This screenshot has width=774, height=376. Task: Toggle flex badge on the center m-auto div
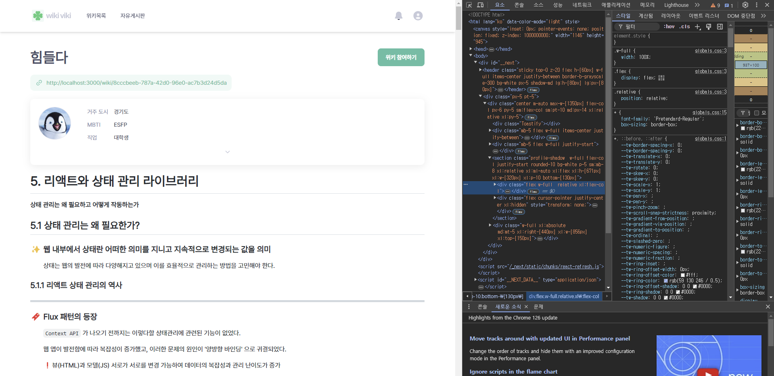coord(531,117)
